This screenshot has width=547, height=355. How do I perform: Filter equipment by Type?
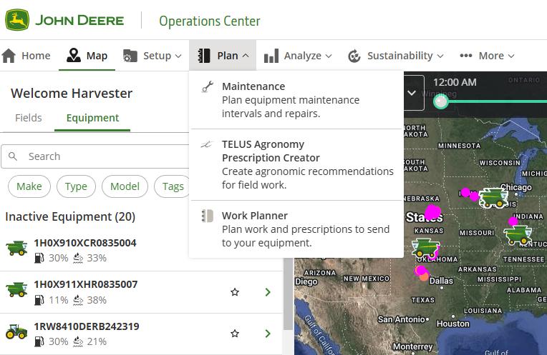pos(76,186)
